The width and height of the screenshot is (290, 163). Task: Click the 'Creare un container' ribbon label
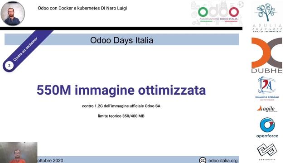click(x=25, y=49)
